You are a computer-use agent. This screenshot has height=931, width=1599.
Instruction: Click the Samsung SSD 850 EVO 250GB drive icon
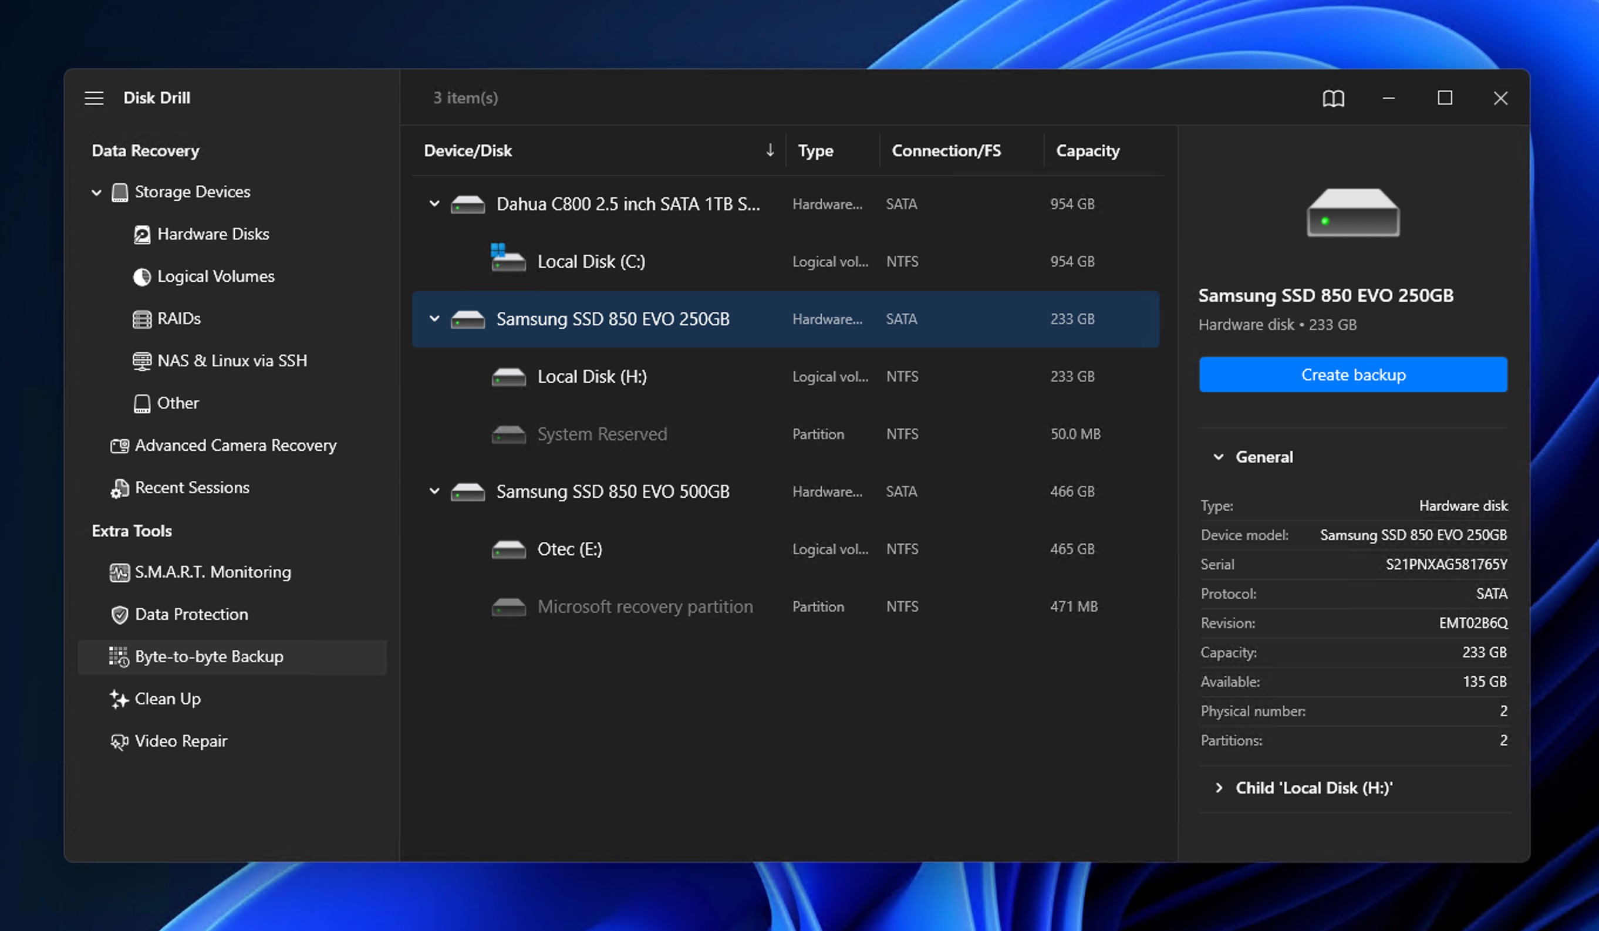(x=468, y=319)
